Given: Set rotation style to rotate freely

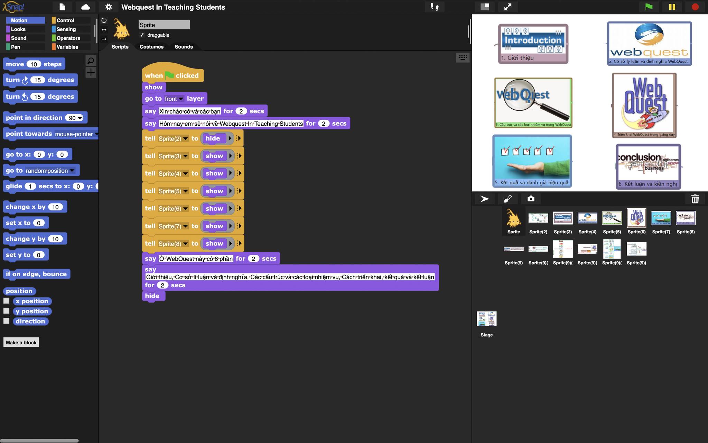Looking at the screenshot, I should [x=104, y=20].
